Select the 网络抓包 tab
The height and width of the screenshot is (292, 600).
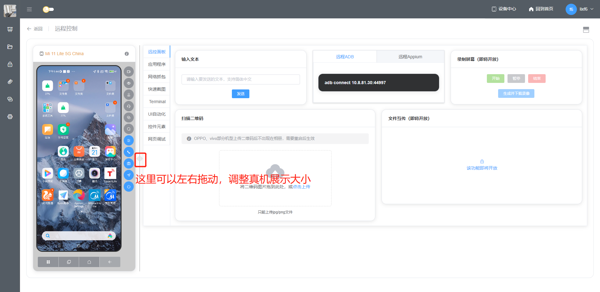tap(157, 77)
